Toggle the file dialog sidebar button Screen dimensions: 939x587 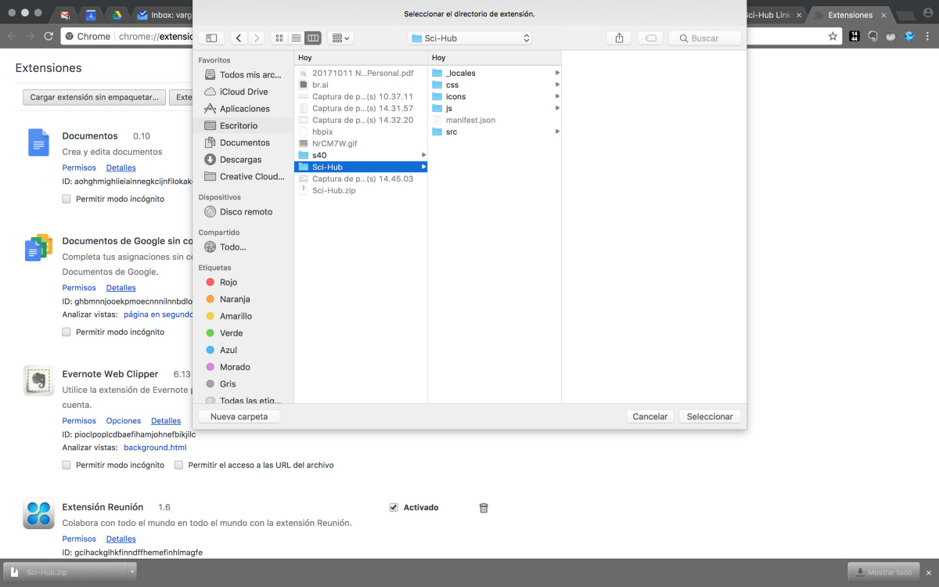(211, 38)
